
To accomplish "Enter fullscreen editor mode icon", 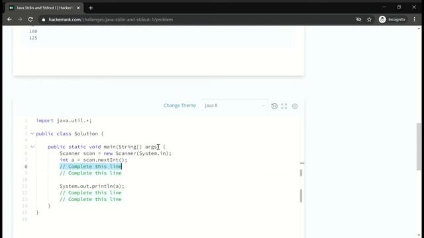I will tap(284, 106).
